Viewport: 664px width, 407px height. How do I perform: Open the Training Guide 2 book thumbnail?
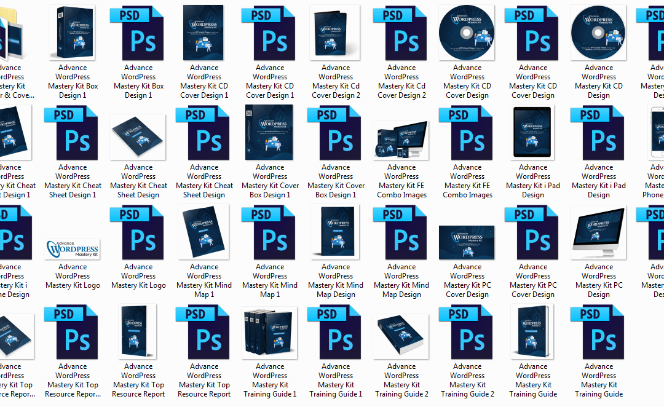click(401, 337)
